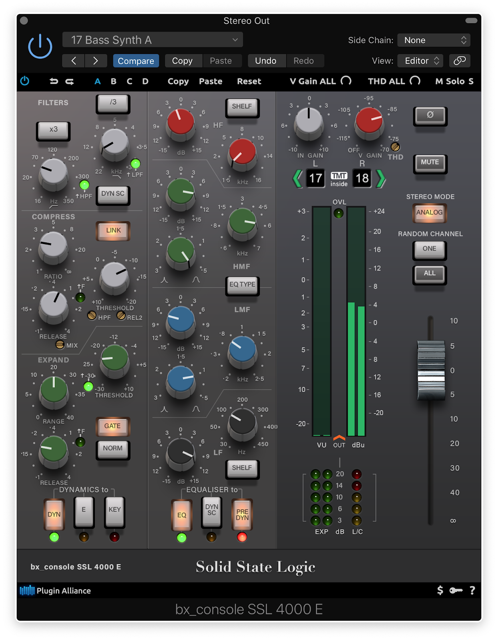Open the question mark help icon
The width and height of the screenshot is (498, 640).
tap(472, 590)
